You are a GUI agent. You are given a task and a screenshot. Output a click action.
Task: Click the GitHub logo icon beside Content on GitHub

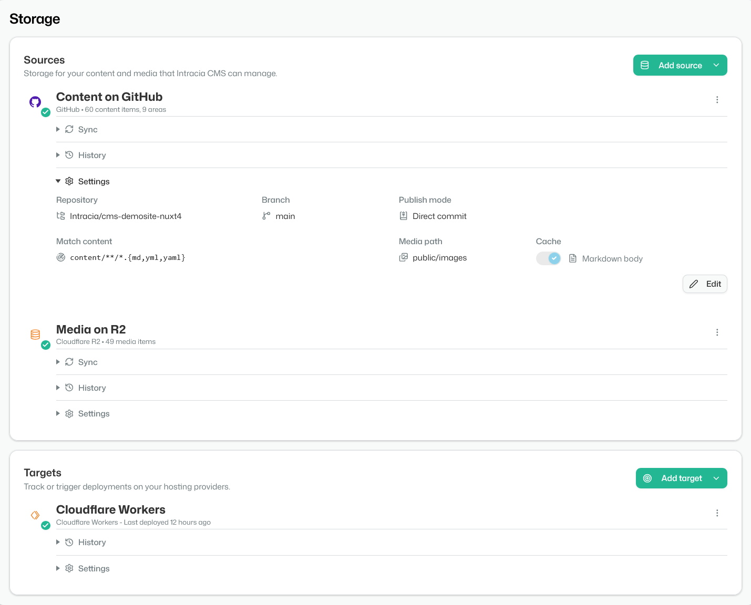(x=35, y=102)
